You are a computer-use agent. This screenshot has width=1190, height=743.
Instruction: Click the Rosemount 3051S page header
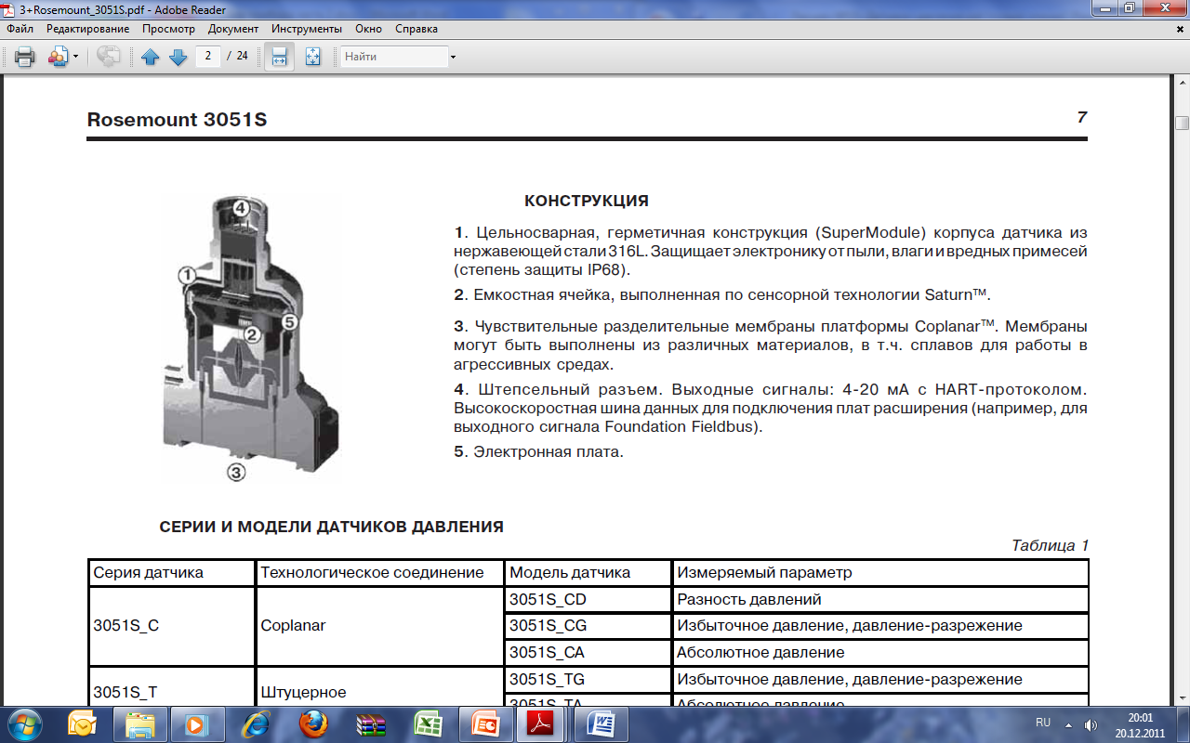tap(177, 120)
